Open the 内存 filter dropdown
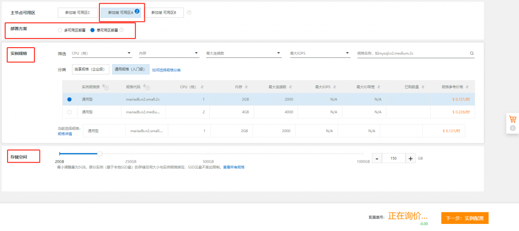519x231 pixels. (x=168, y=53)
